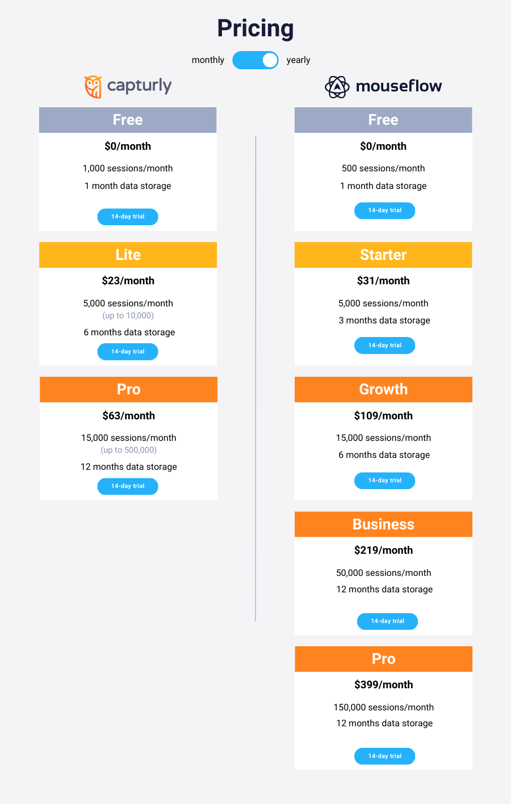This screenshot has height=804, width=511.
Task: Select the Mouseflow Growth plan header
Action: (x=383, y=389)
